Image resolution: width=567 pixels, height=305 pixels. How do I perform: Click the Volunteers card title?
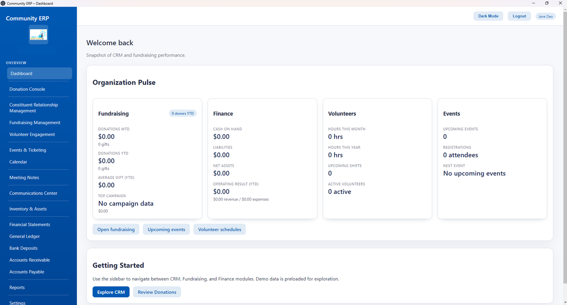342,114
